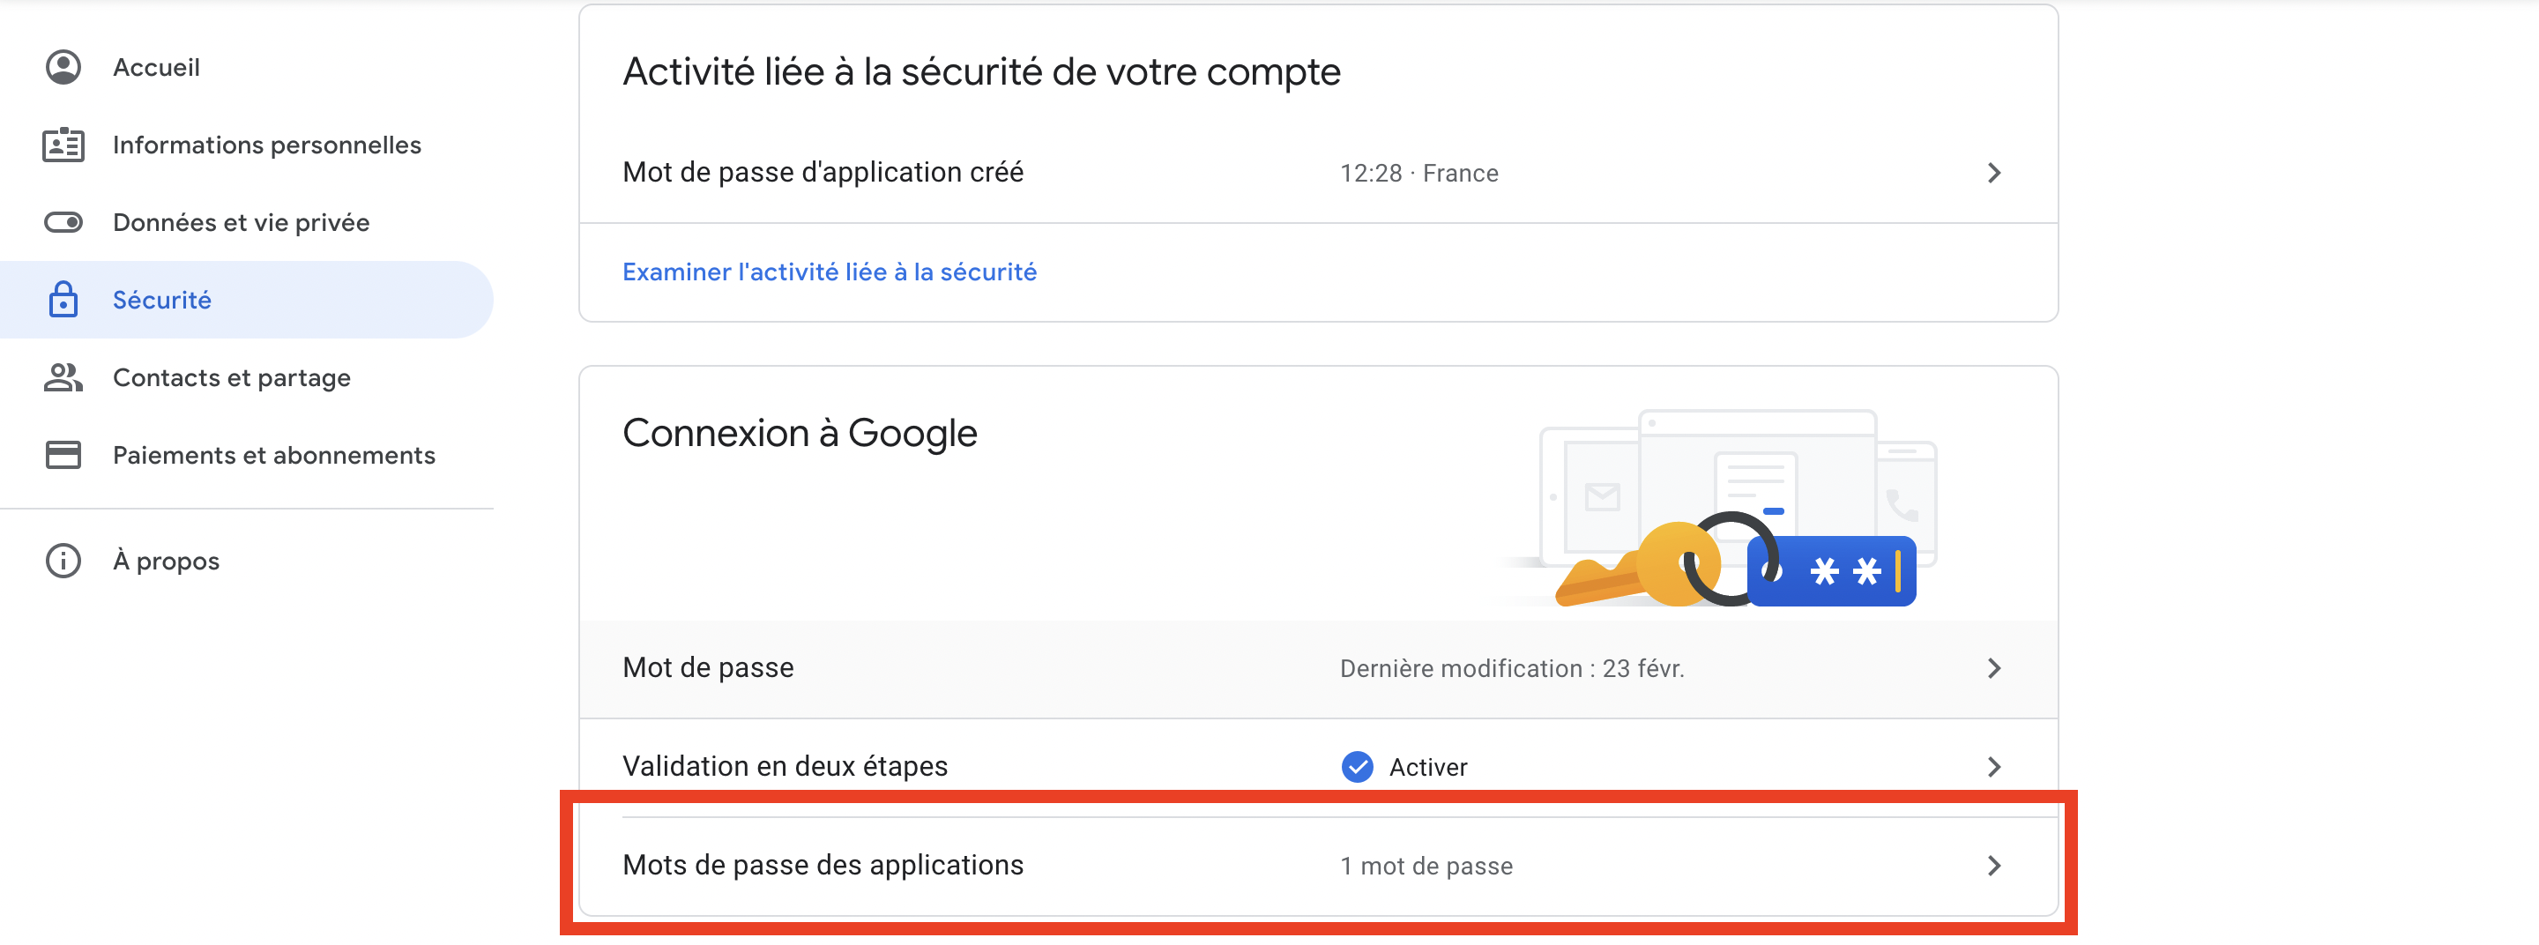Open Paiements et abonnements page
Image resolution: width=2539 pixels, height=945 pixels.
coord(274,455)
